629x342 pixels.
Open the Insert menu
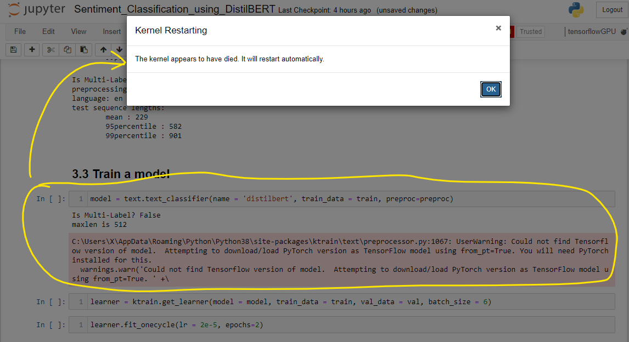tap(111, 31)
